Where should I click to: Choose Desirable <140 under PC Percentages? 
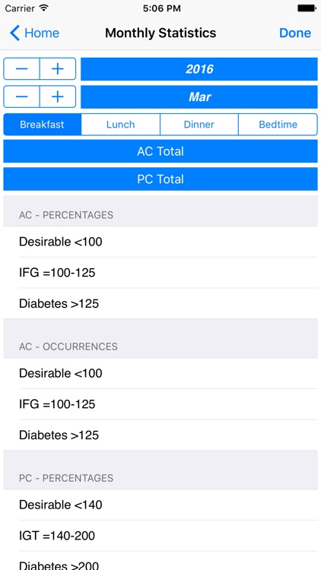pyautogui.click(x=160, y=505)
